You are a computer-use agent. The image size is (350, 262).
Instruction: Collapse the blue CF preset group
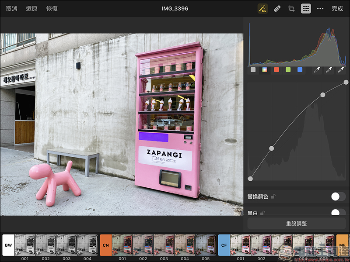coord(224,245)
